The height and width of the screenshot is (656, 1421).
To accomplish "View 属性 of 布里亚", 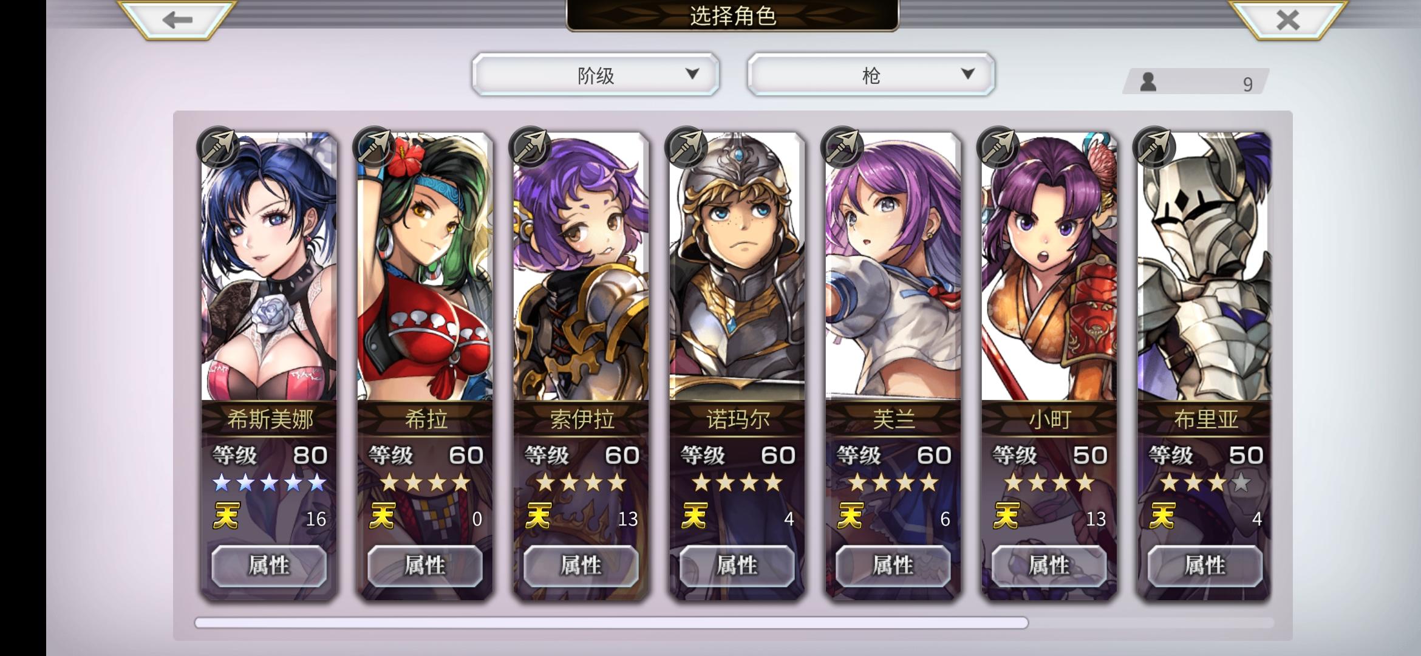I will pos(1205,565).
